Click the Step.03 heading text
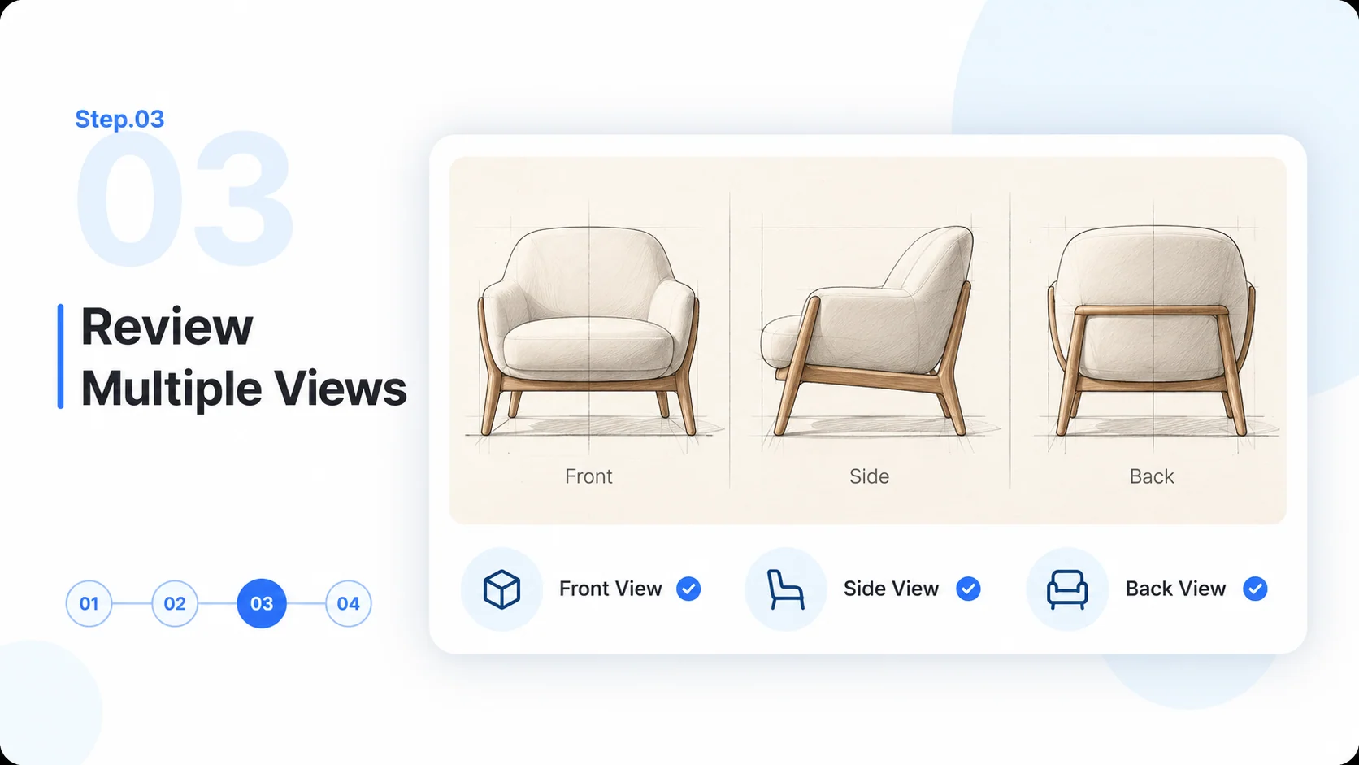 point(119,120)
